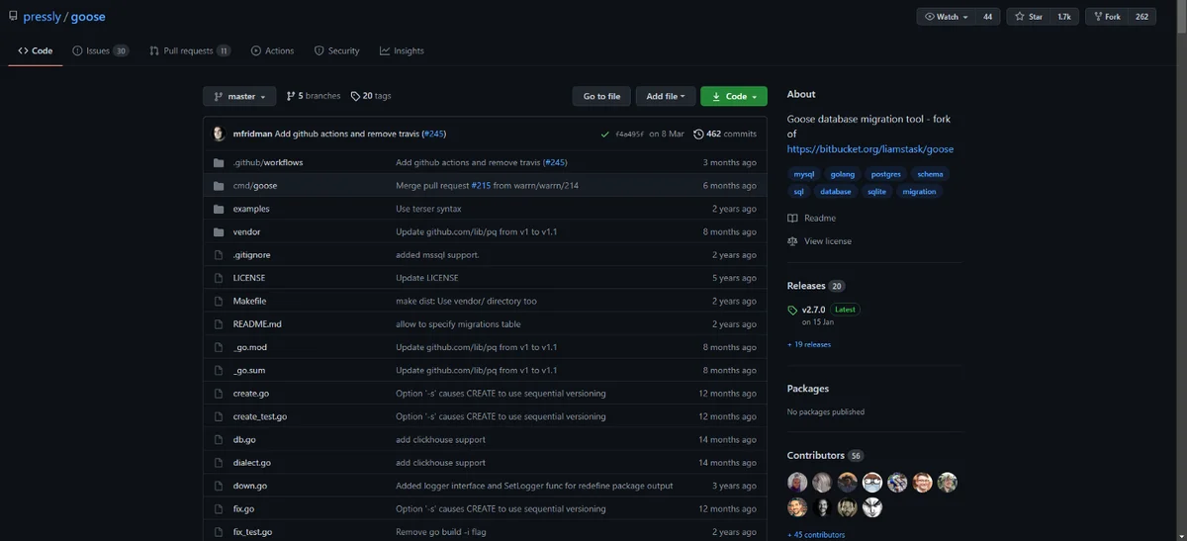Expand the Add file dropdown
1187x541 pixels.
click(x=666, y=96)
